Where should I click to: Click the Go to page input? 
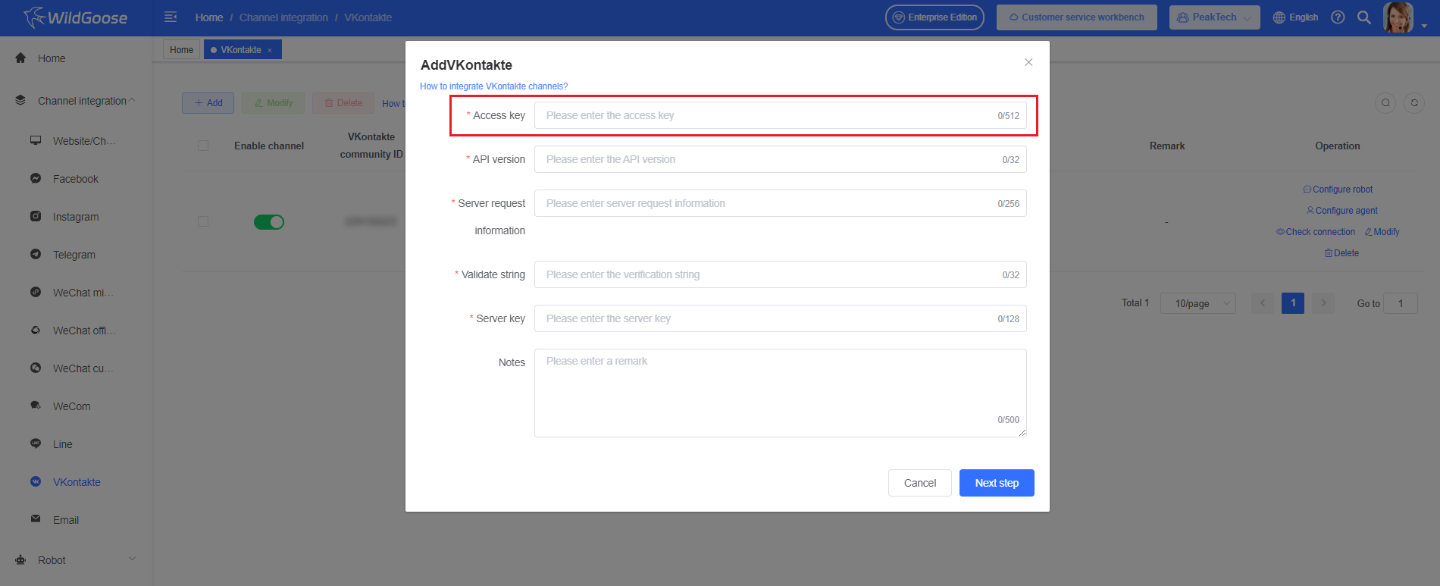(1401, 303)
